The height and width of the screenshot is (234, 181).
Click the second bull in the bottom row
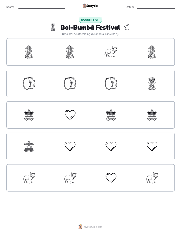(x=70, y=178)
